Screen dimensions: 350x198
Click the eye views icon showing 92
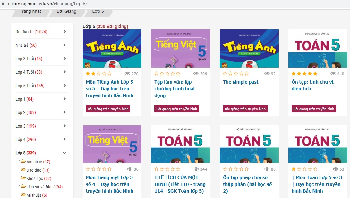pyautogui.click(x=267, y=74)
